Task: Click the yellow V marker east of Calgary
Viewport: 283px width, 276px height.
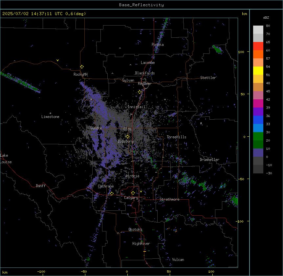Action: coord(141,191)
